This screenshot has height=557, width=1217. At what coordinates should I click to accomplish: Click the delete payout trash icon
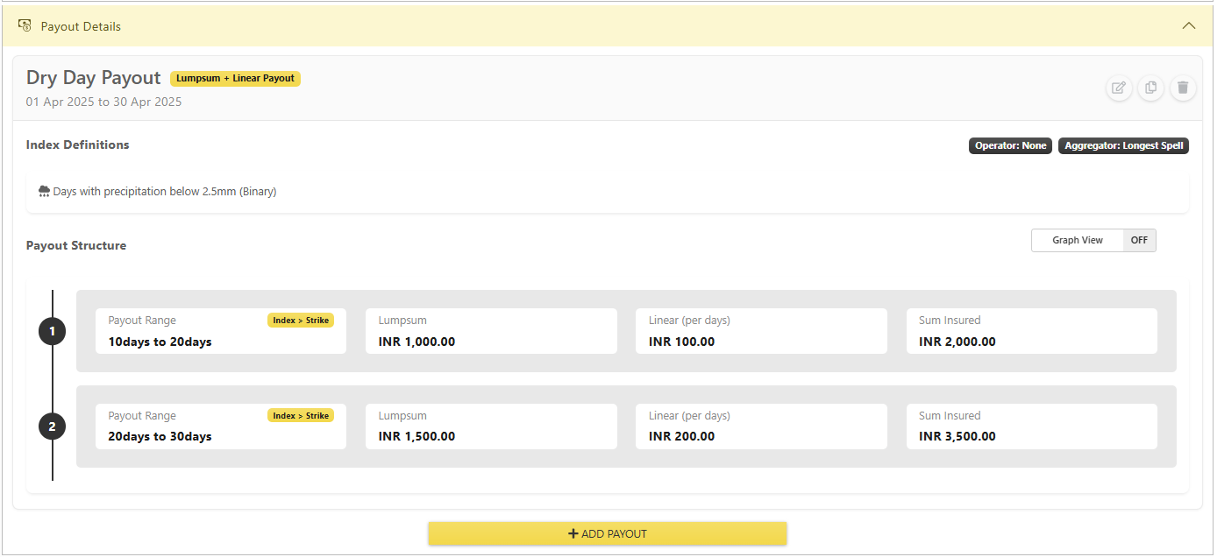tap(1183, 88)
